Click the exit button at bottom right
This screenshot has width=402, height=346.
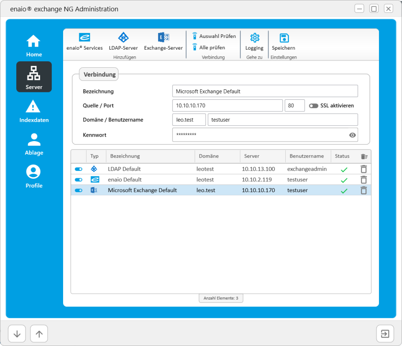(385, 334)
